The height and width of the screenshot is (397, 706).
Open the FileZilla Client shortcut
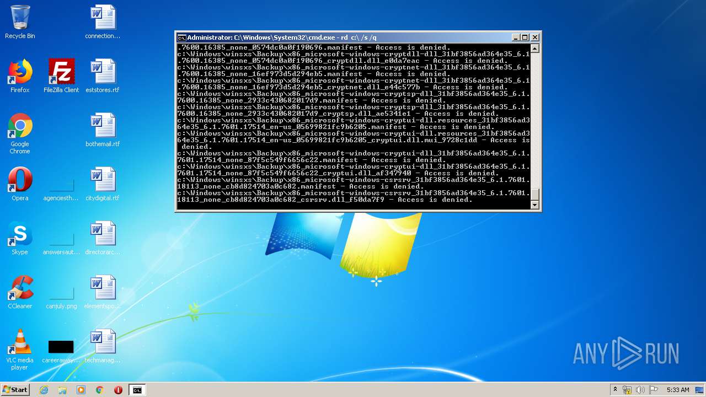click(61, 76)
